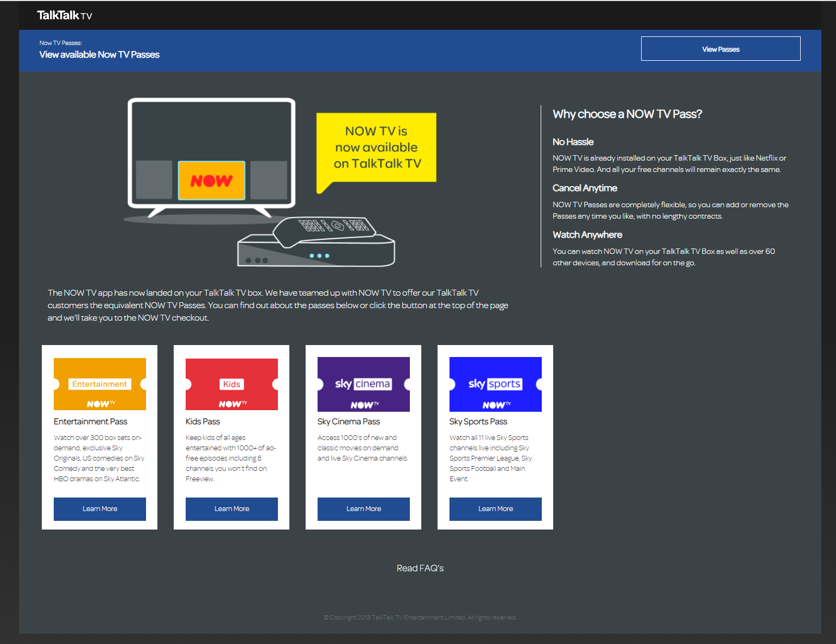Learn more about the Sky Sports Pass
The height and width of the screenshot is (644, 836).
tap(496, 509)
